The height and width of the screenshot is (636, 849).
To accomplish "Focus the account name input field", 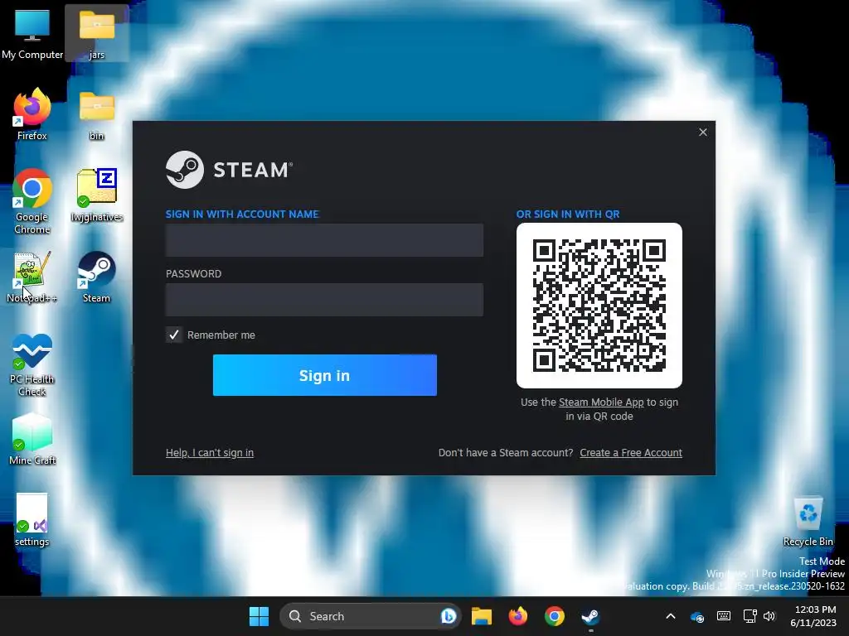I will click(324, 240).
